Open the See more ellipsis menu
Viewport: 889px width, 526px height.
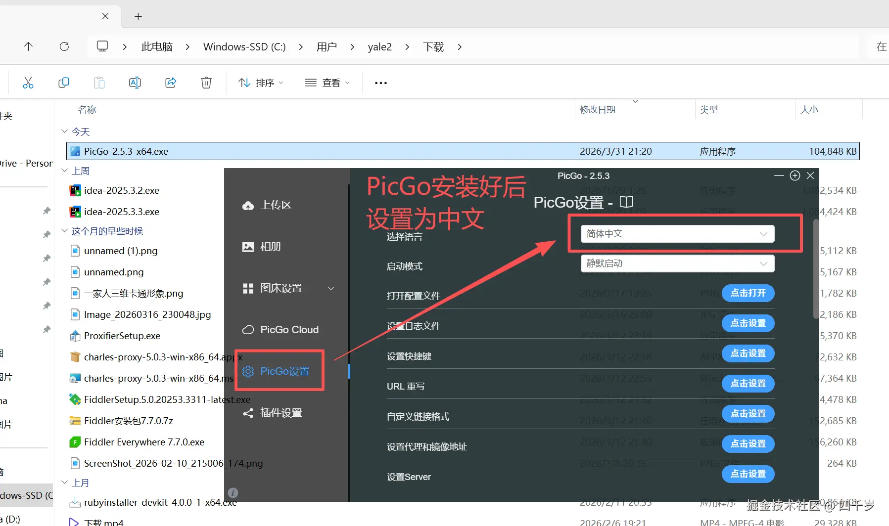pos(380,82)
